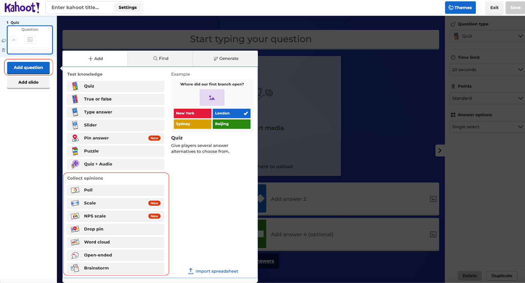Select the red New York answer tile
The image size is (525, 283).
tap(192, 113)
